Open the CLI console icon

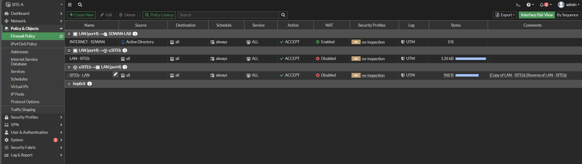518,5
